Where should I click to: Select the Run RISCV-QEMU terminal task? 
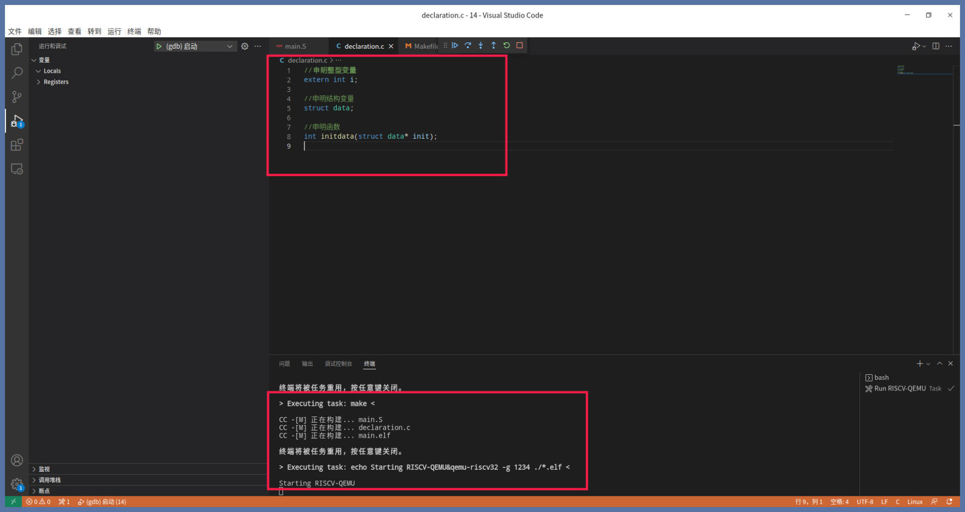900,388
